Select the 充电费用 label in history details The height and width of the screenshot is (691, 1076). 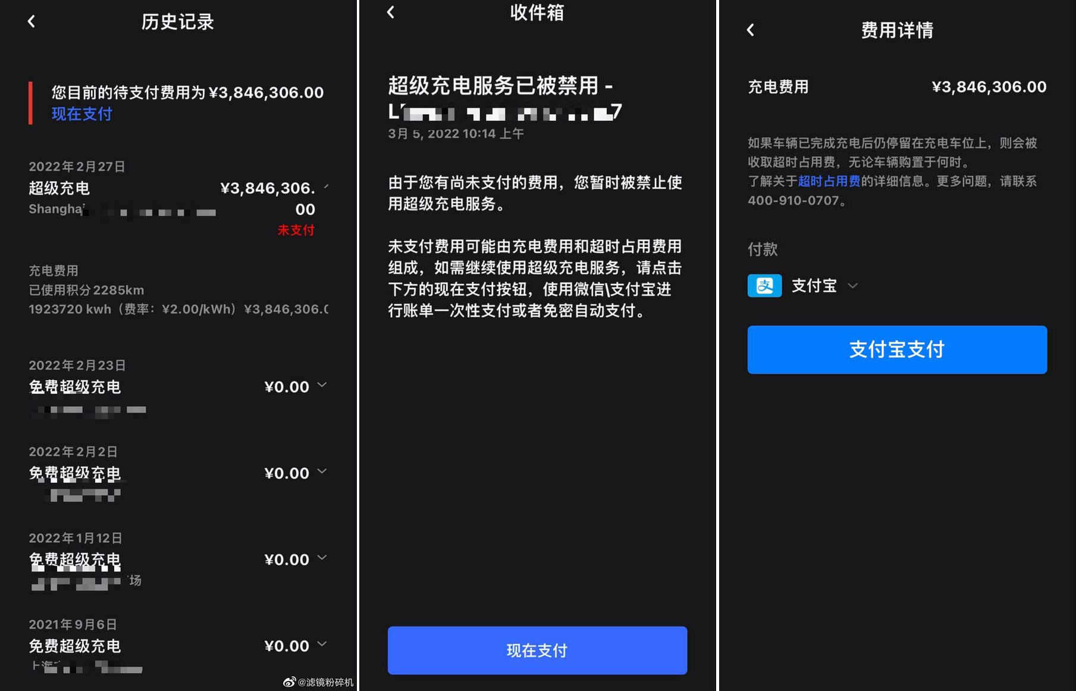pos(54,271)
